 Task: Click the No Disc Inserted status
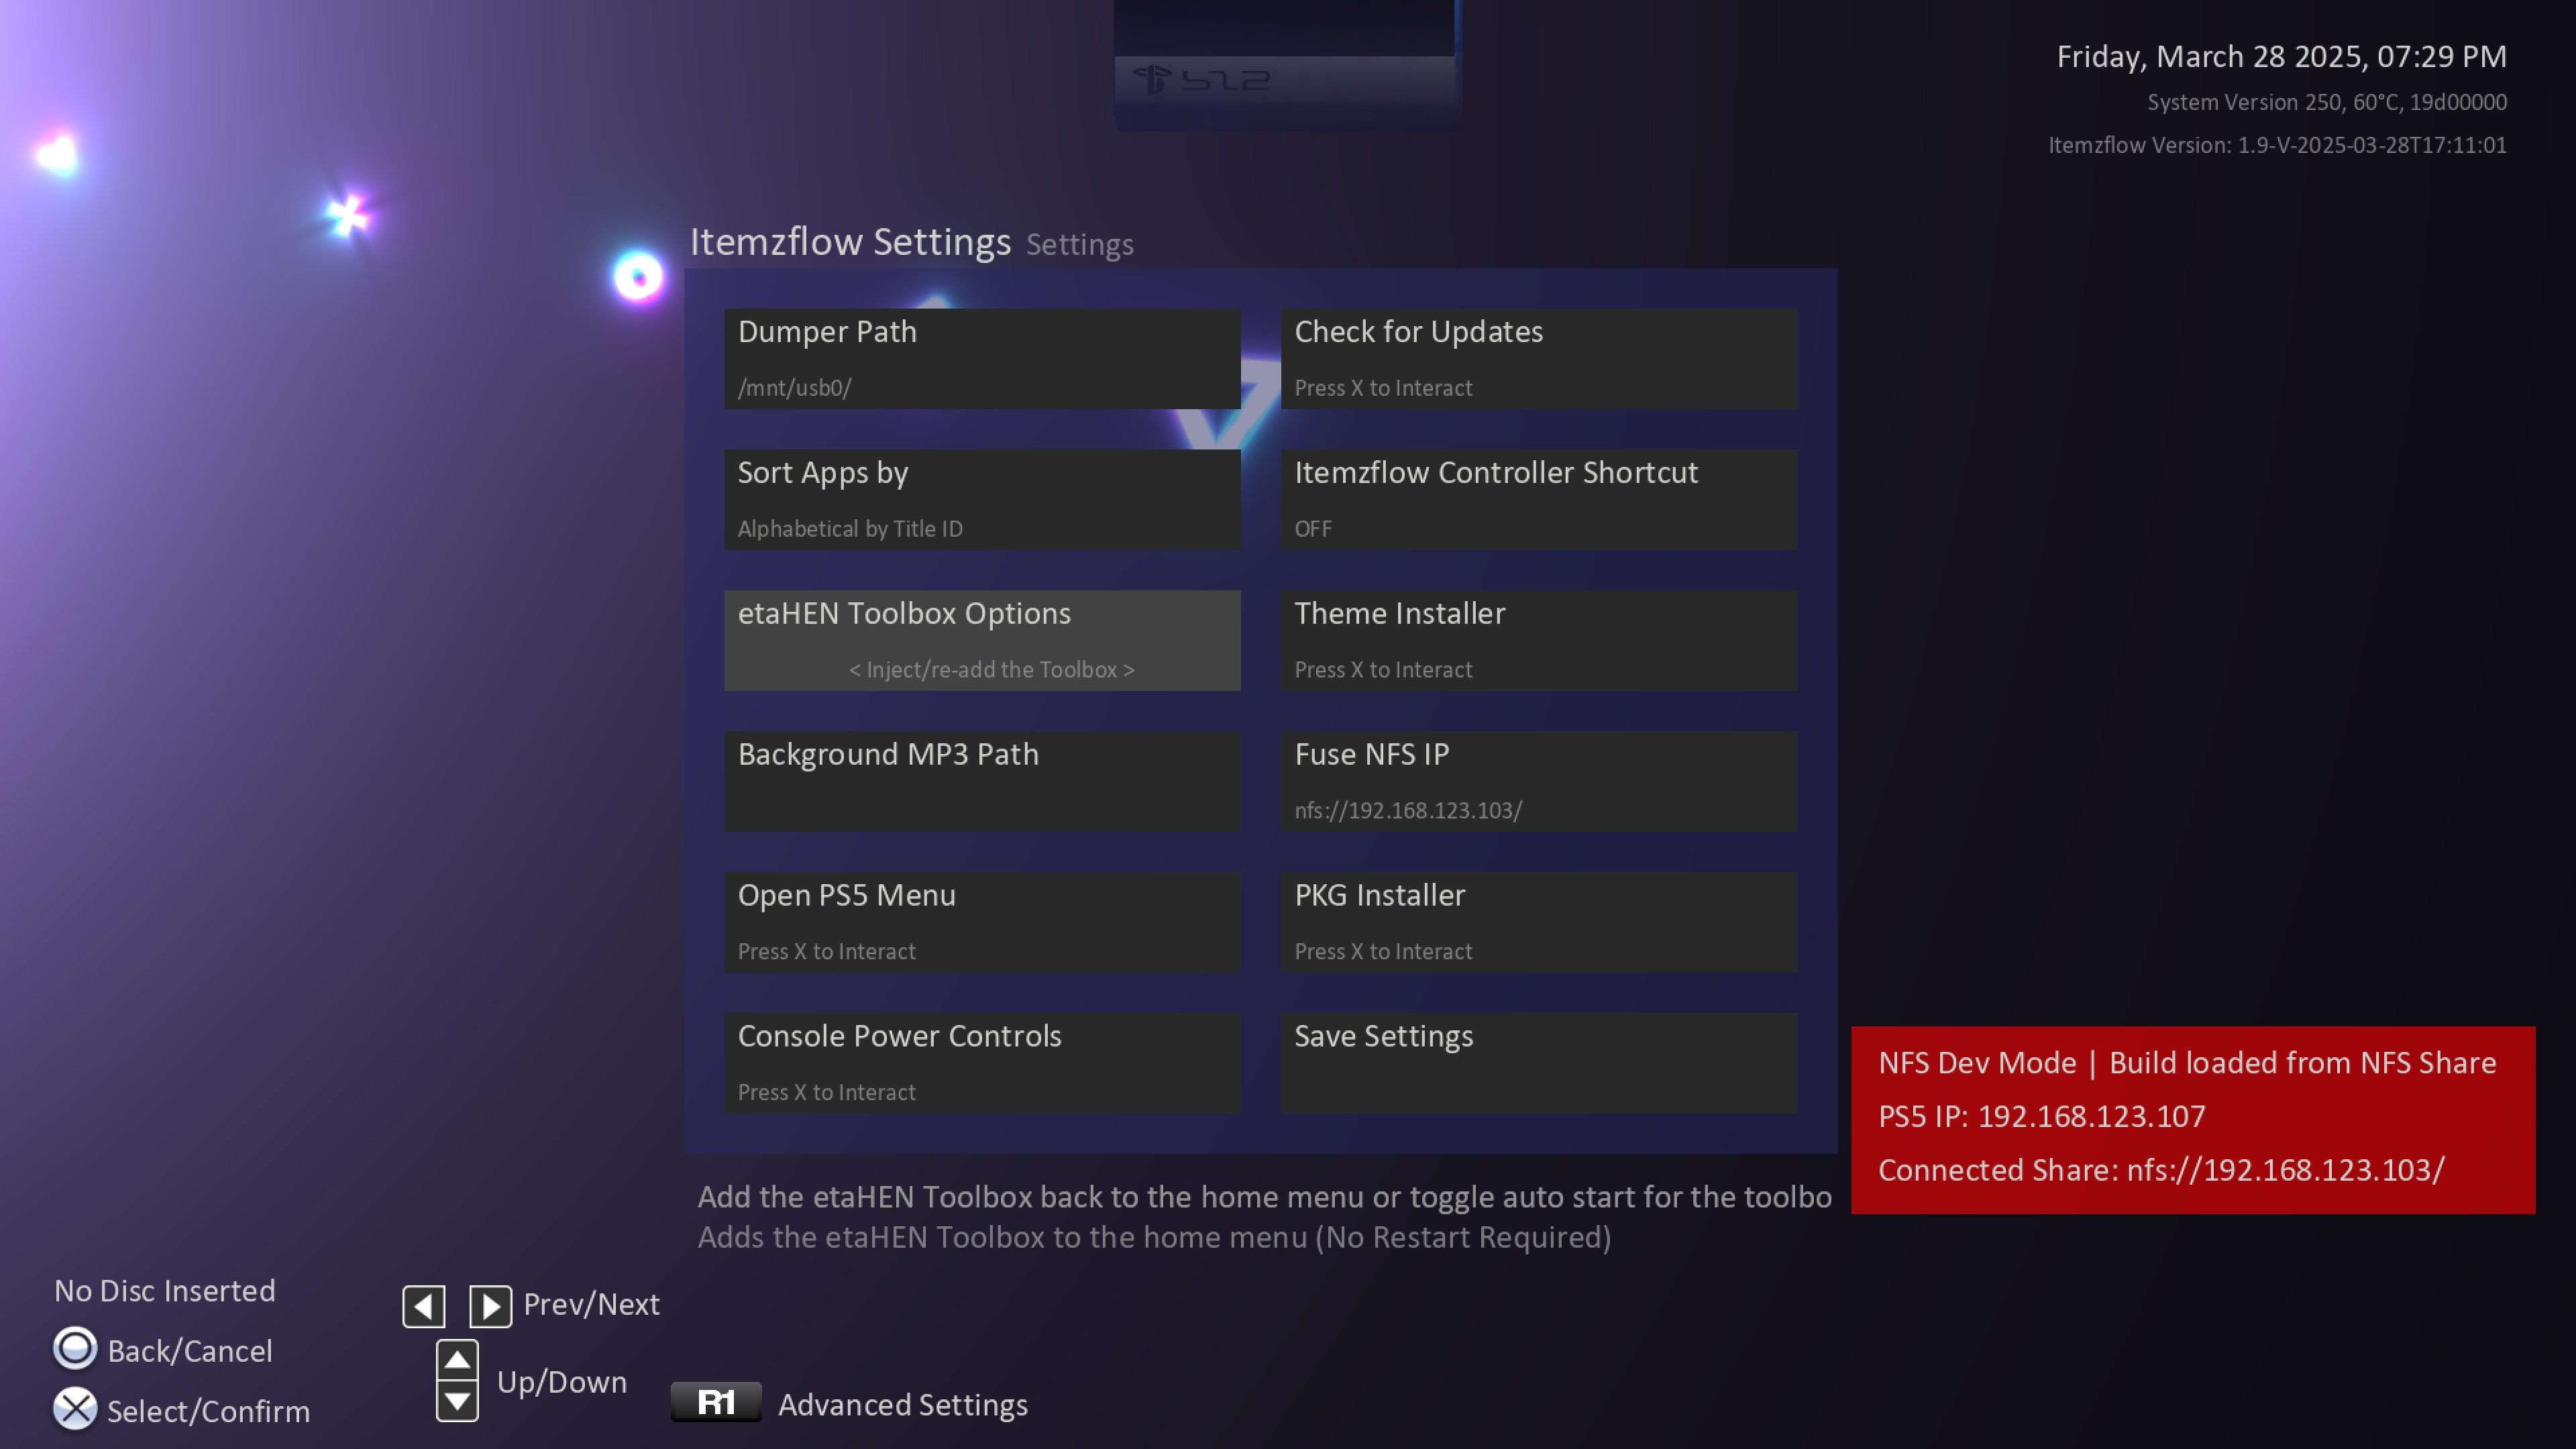click(165, 1290)
